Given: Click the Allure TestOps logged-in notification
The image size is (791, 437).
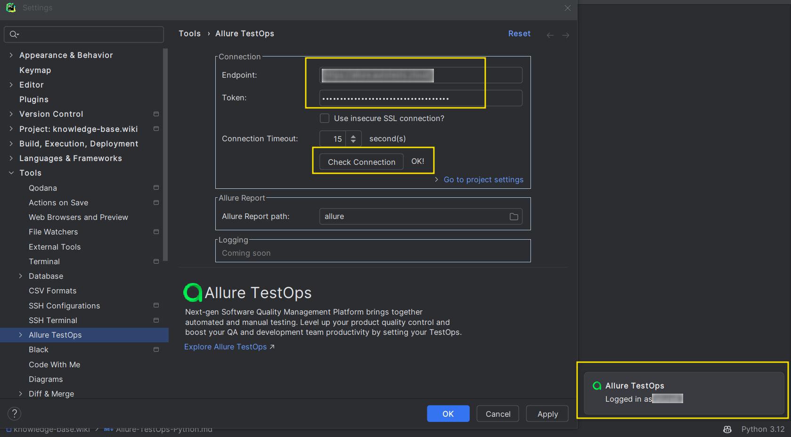Looking at the screenshot, I should [683, 392].
